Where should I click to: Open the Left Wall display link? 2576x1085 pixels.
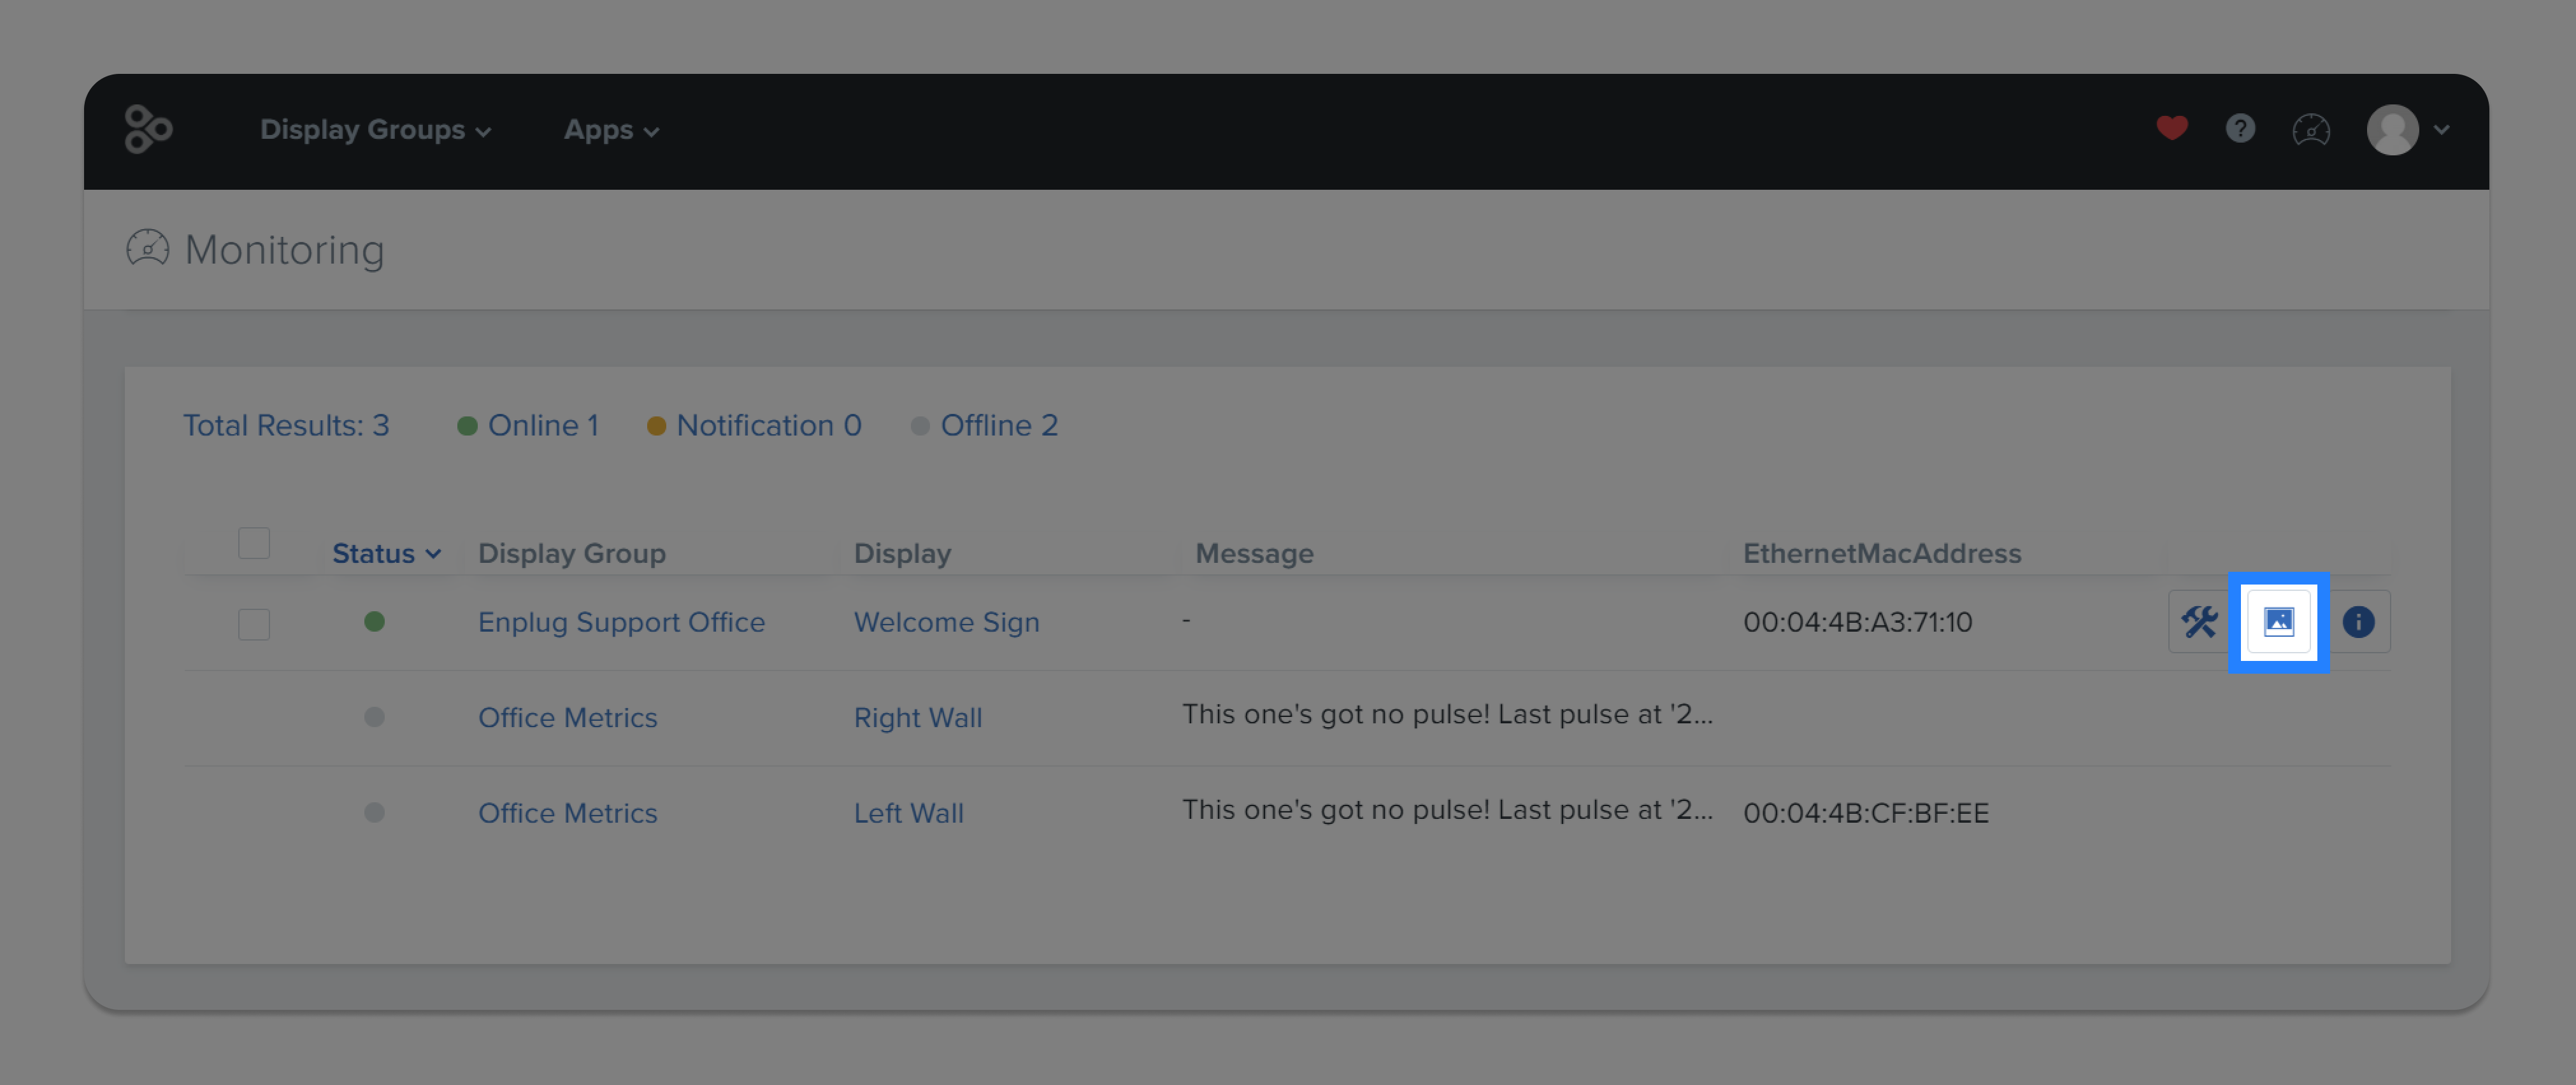pos(908,812)
